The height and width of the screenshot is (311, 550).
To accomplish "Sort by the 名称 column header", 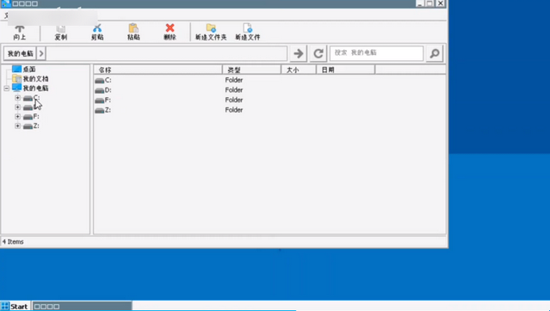I will [158, 70].
